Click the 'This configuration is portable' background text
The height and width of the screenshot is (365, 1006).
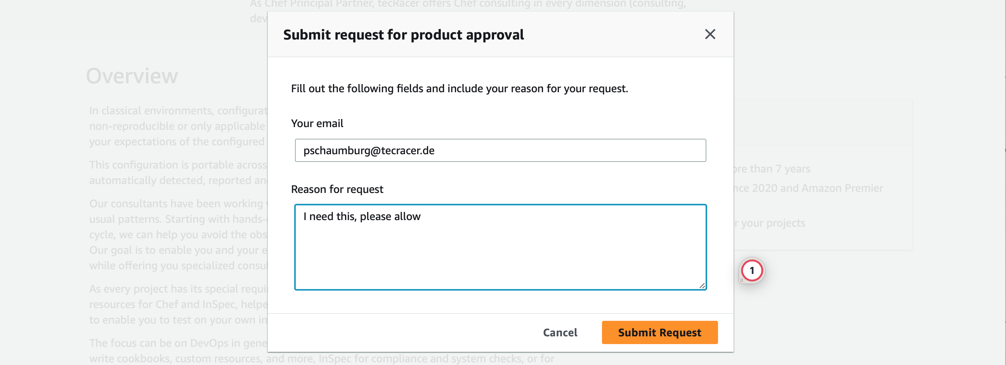pyautogui.click(x=179, y=172)
